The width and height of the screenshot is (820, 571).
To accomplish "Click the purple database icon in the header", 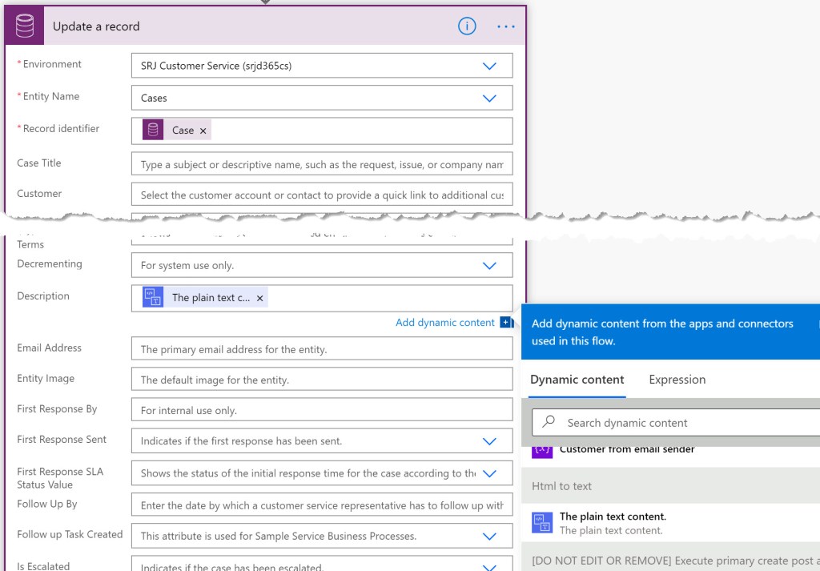I will pos(25,26).
